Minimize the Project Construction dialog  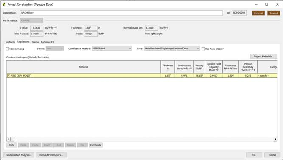point(256,4)
